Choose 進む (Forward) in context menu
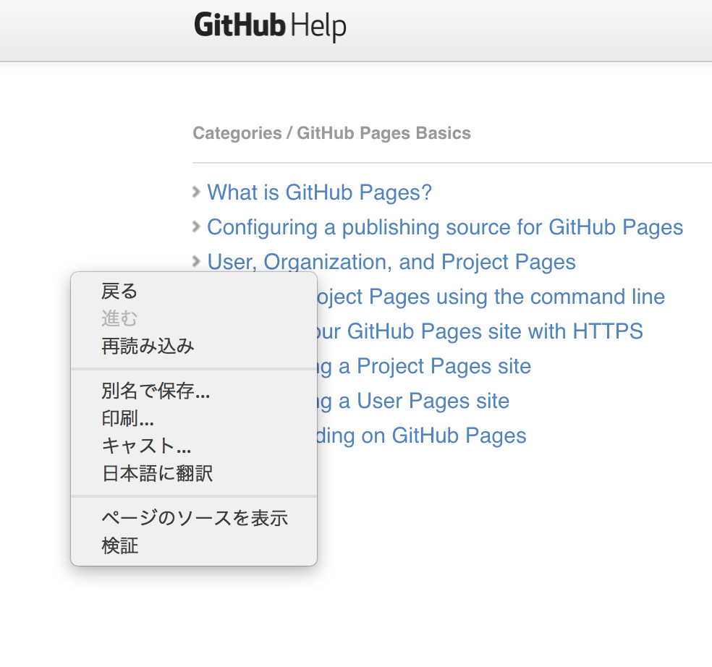712x667 pixels. (194, 318)
